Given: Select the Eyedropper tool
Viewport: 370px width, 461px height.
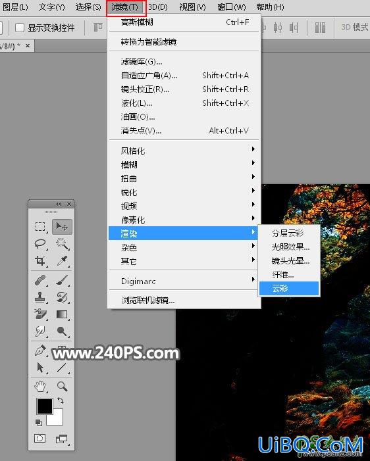Looking at the screenshot, I should pyautogui.click(x=62, y=260).
